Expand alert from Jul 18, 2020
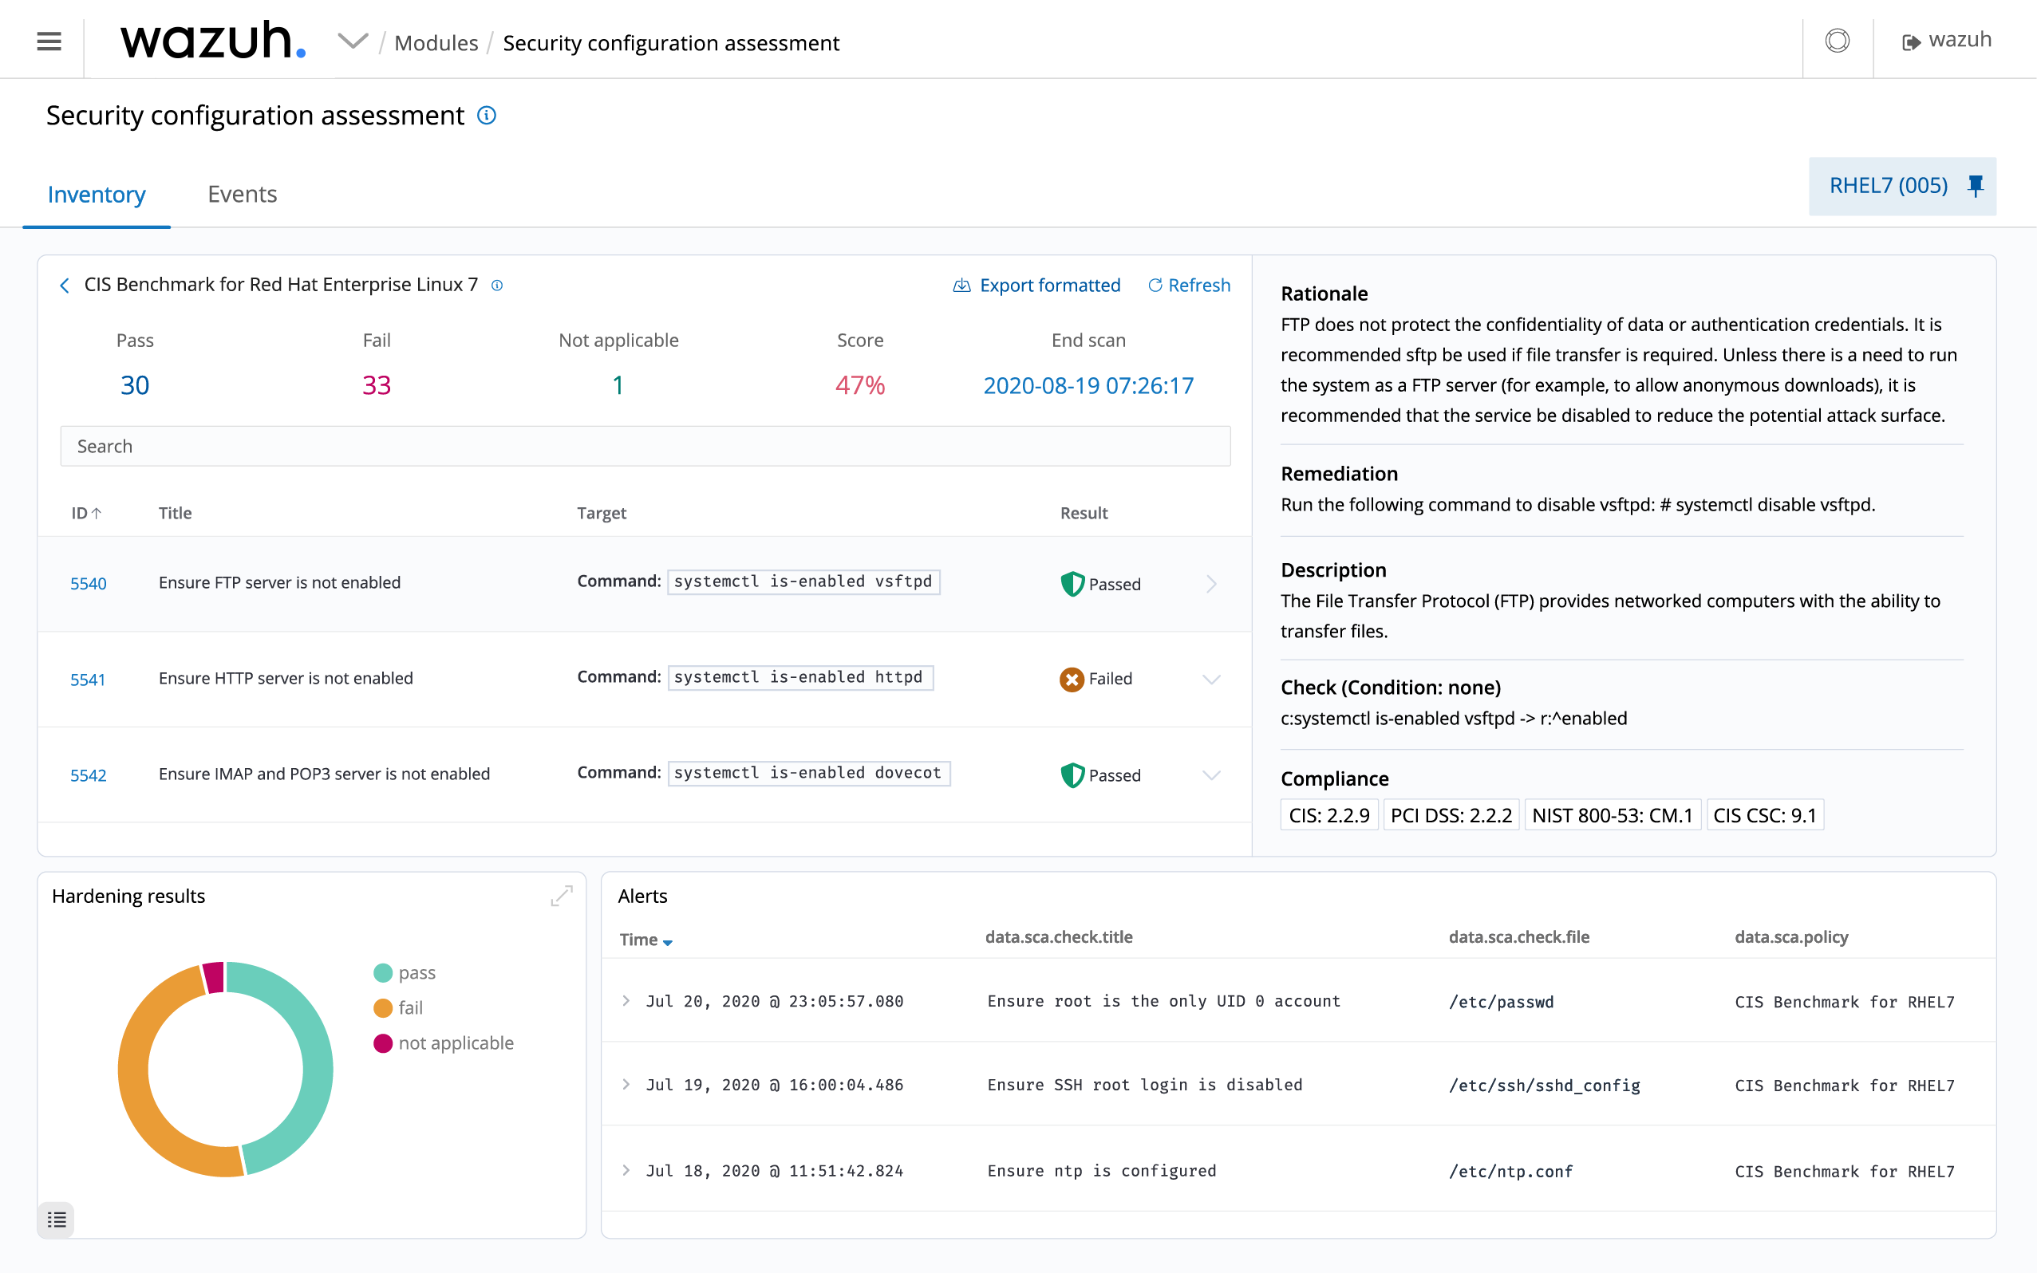The height and width of the screenshot is (1273, 2037). point(626,1169)
